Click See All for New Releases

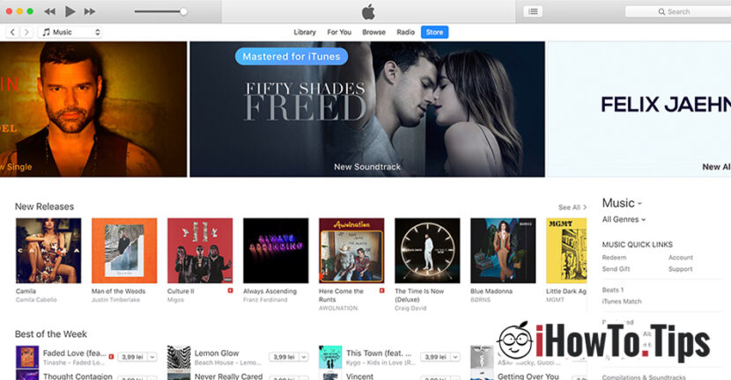(572, 208)
